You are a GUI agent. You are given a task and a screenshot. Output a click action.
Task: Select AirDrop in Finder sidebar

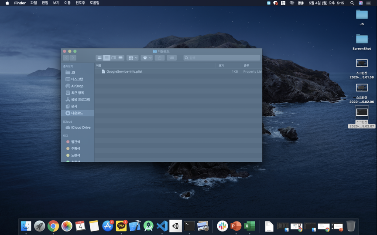pos(78,86)
